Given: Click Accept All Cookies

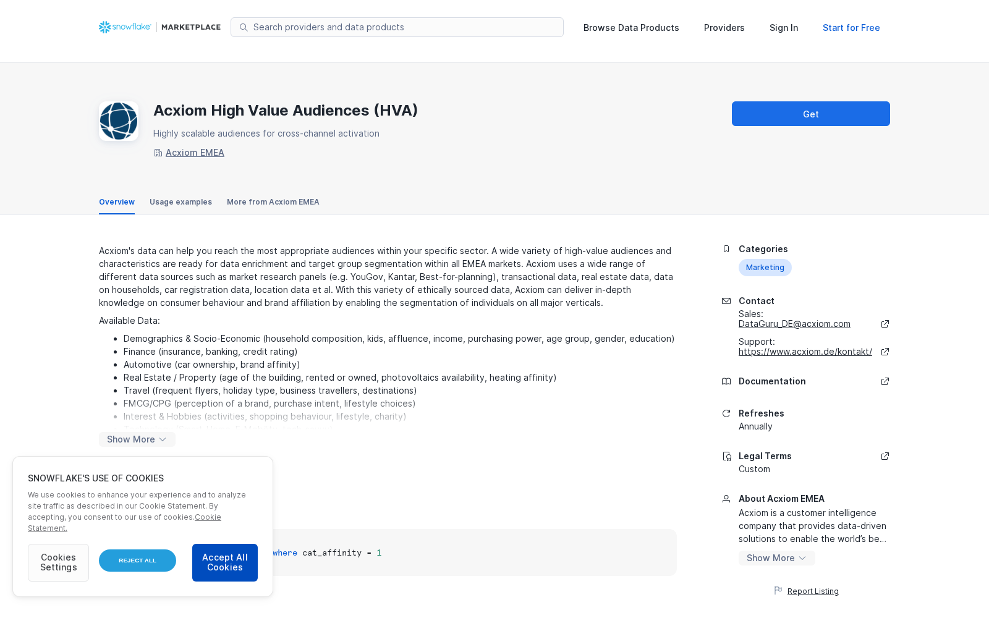Looking at the screenshot, I should 225,562.
